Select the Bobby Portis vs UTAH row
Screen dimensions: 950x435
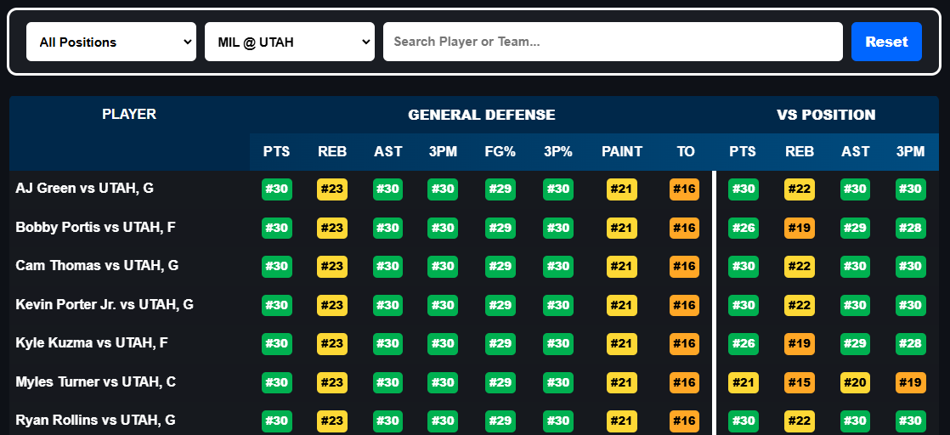click(474, 228)
